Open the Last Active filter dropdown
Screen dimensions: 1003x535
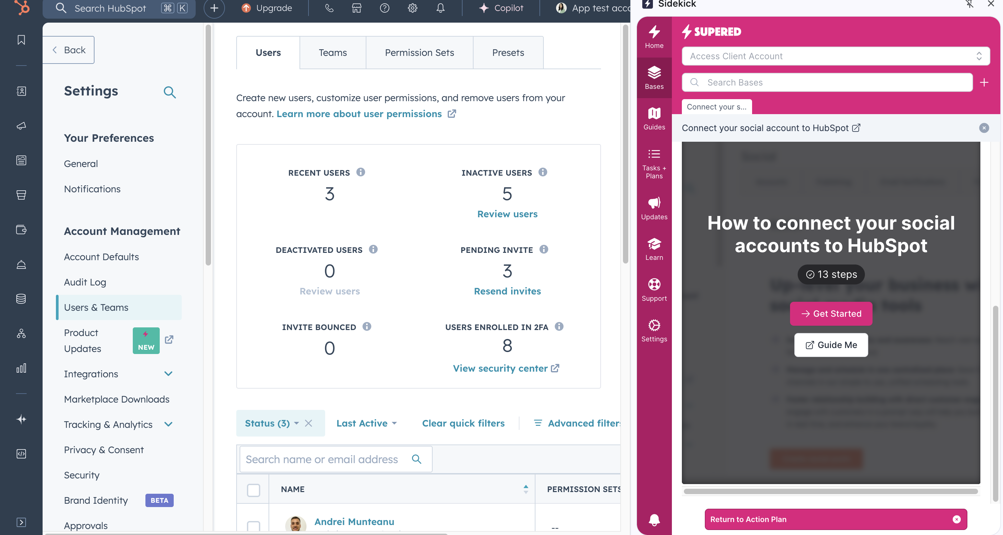click(x=366, y=423)
